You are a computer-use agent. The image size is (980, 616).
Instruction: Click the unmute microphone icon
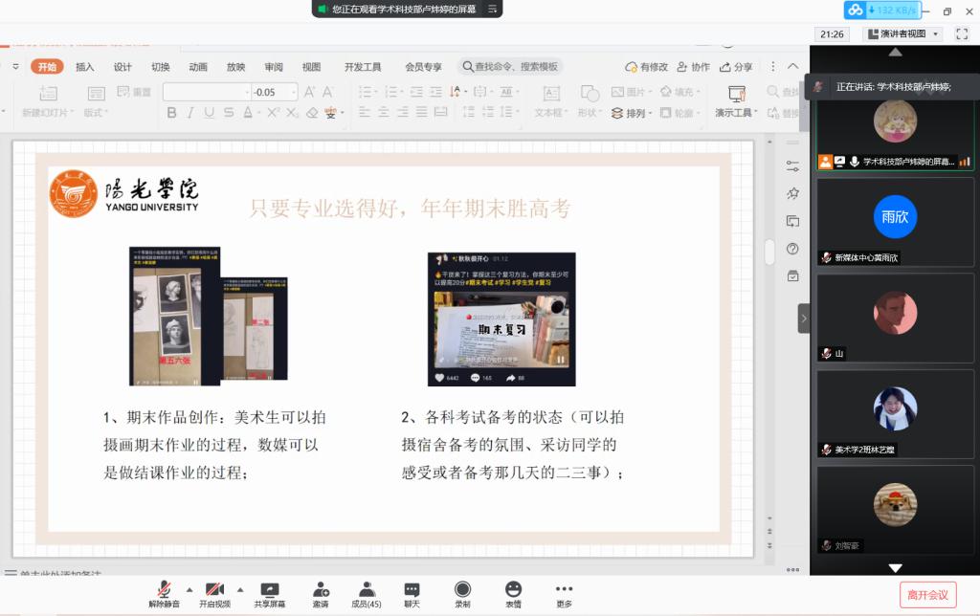(x=164, y=590)
